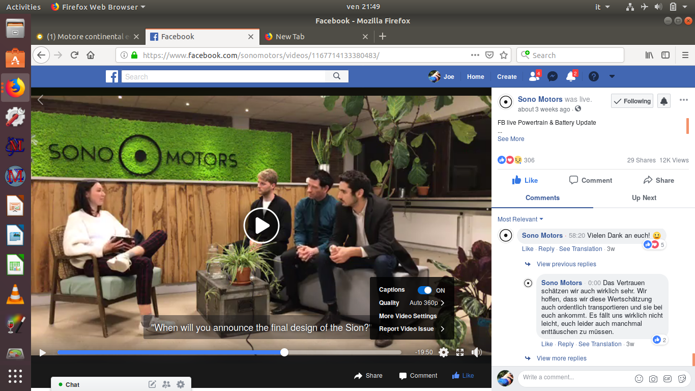Click Facebook search input field

point(223,76)
